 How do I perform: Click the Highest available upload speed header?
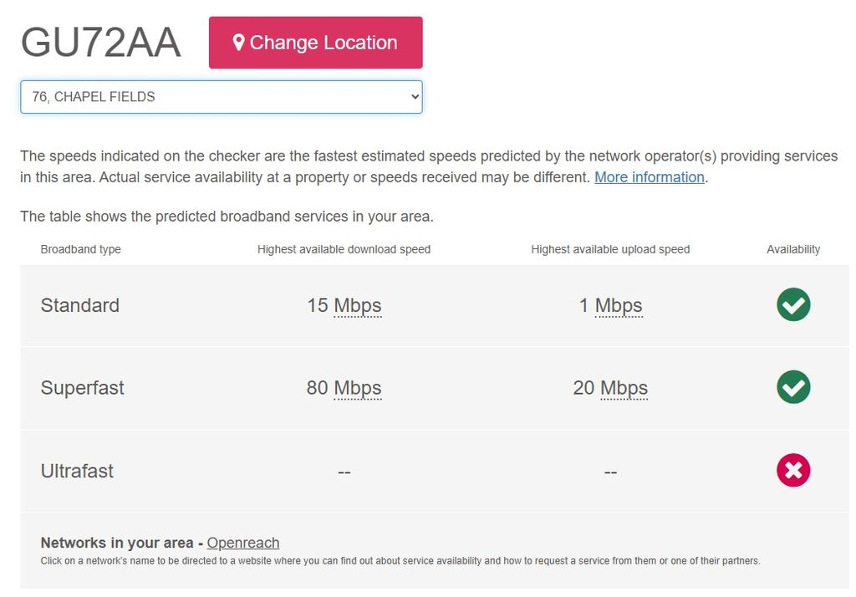(x=610, y=249)
